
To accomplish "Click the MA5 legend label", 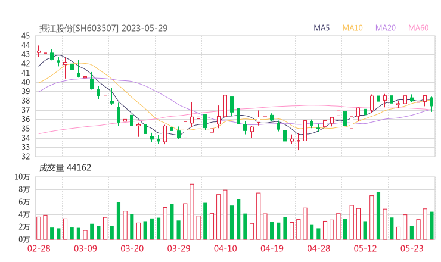I will coord(321,28).
